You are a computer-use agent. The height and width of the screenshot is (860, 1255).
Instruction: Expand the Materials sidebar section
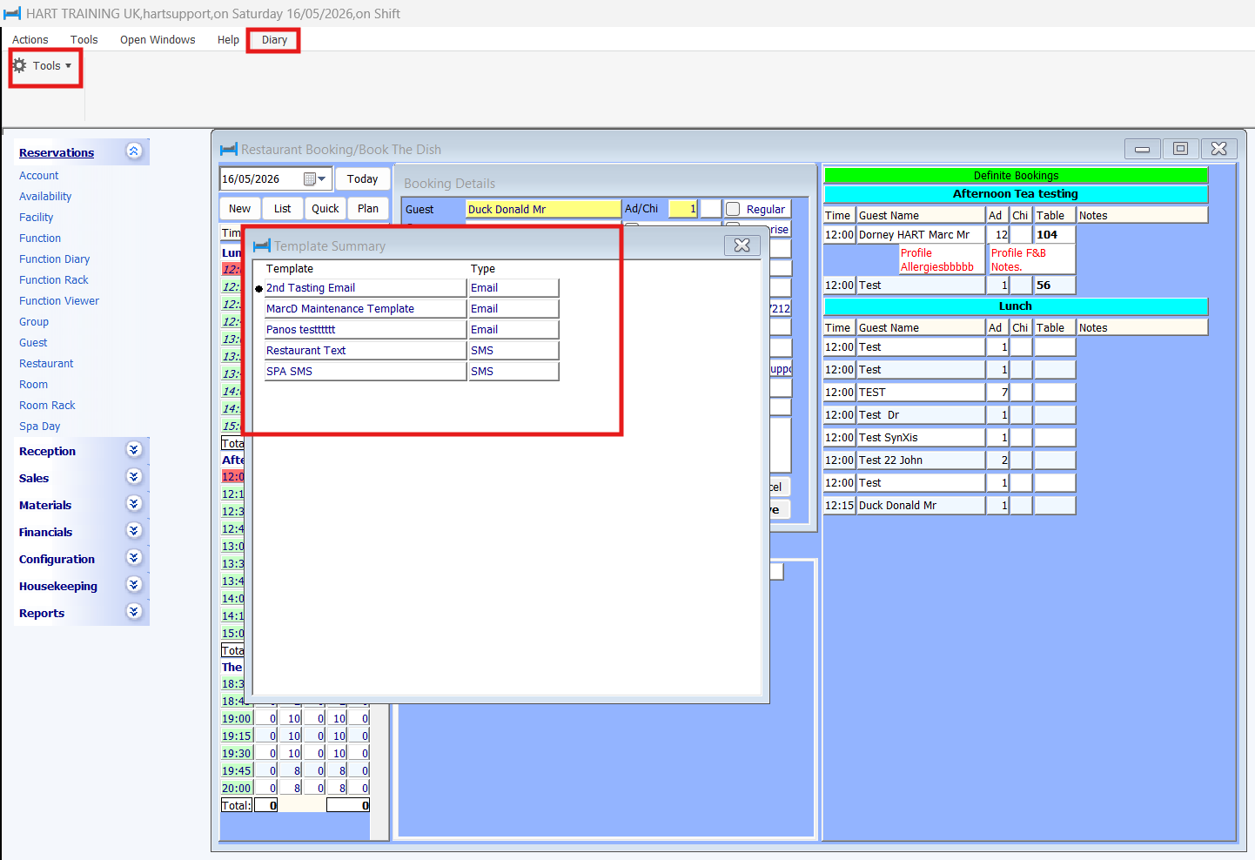point(133,504)
